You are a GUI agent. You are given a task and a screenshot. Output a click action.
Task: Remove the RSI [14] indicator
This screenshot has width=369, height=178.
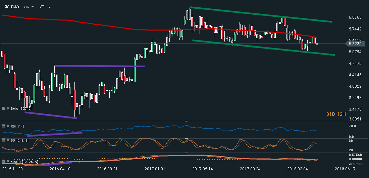(8, 126)
